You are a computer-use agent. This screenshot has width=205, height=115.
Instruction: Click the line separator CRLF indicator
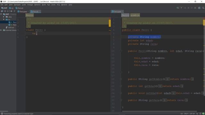(x=186, y=114)
